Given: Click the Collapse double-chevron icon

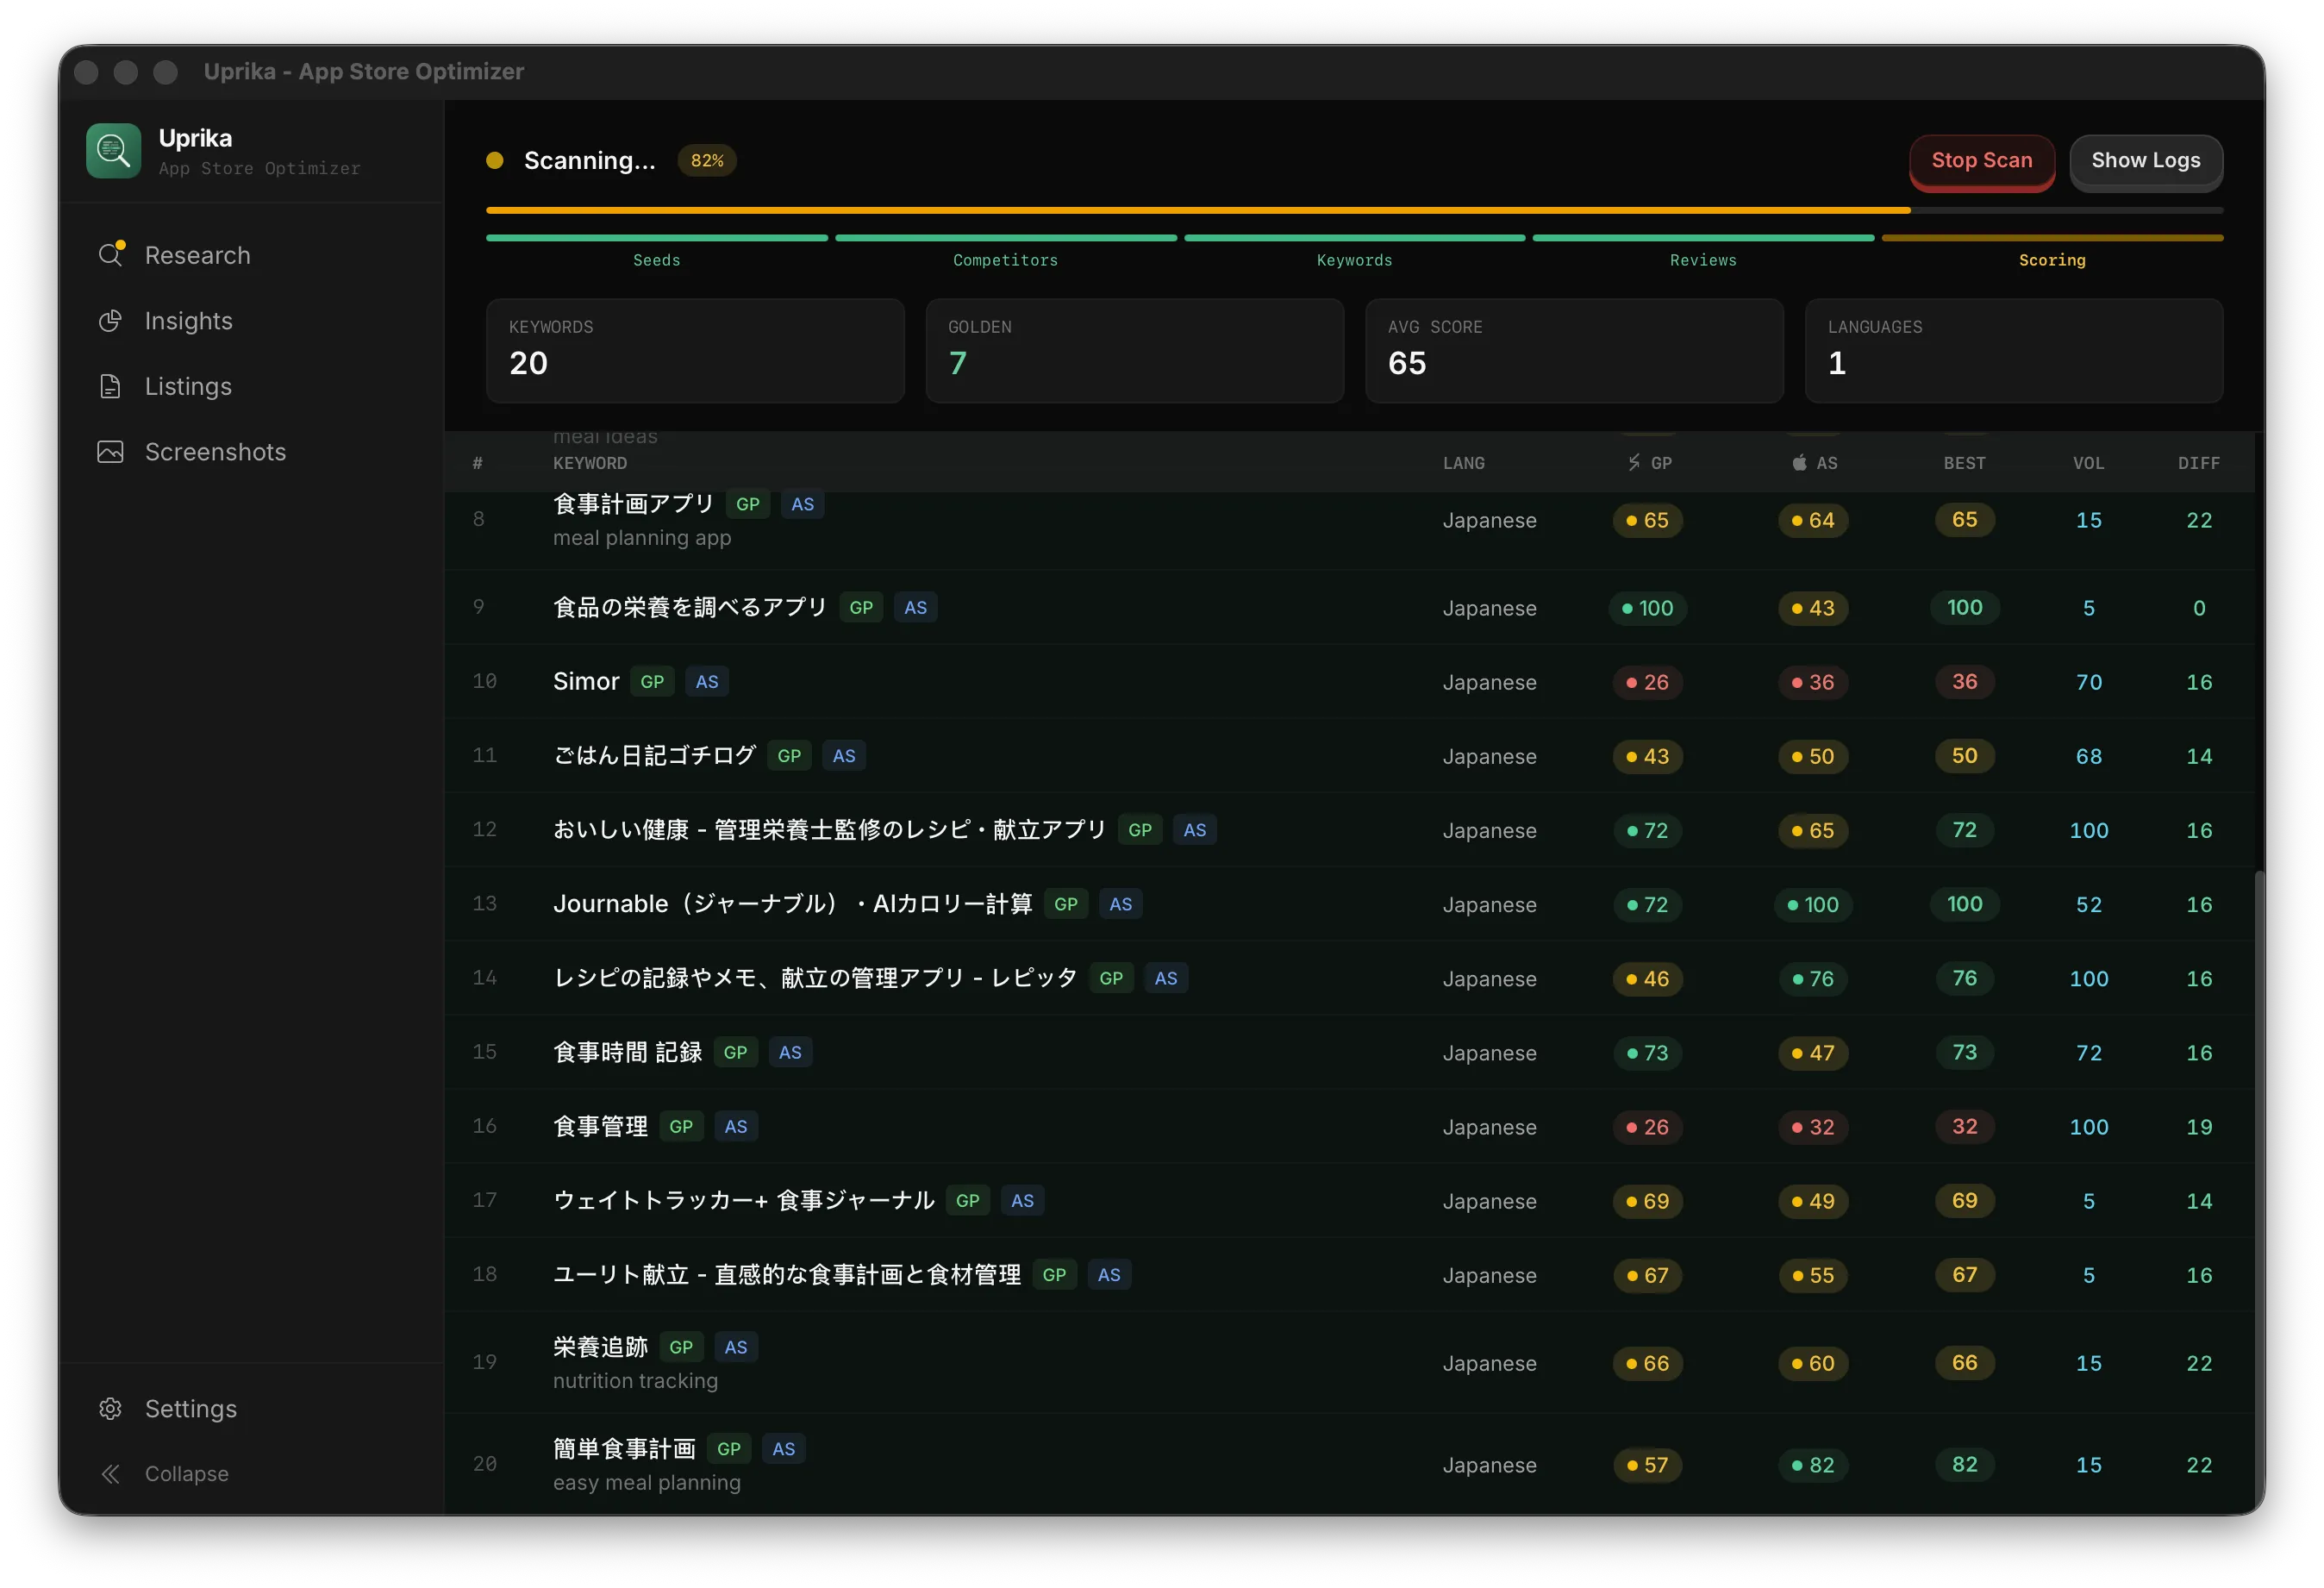Looking at the screenshot, I should (x=110, y=1473).
